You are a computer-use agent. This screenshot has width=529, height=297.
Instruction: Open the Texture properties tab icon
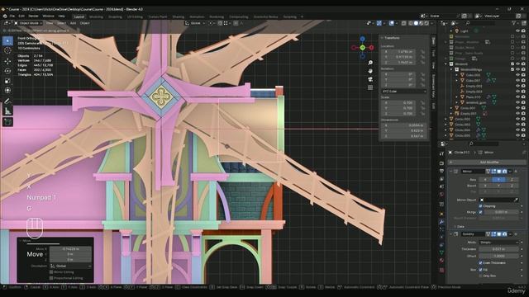tap(441, 270)
